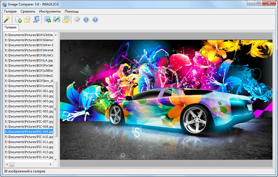278x177 pixels.
Task: Click the network documents toolbar icon
Action: [36, 19]
